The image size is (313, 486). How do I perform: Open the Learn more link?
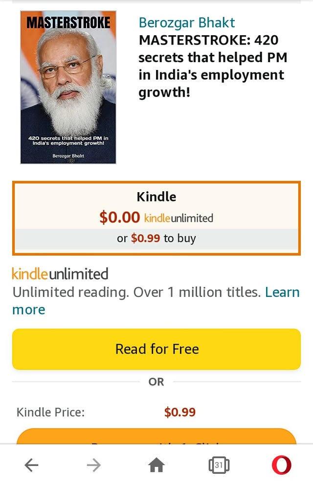[156, 301]
